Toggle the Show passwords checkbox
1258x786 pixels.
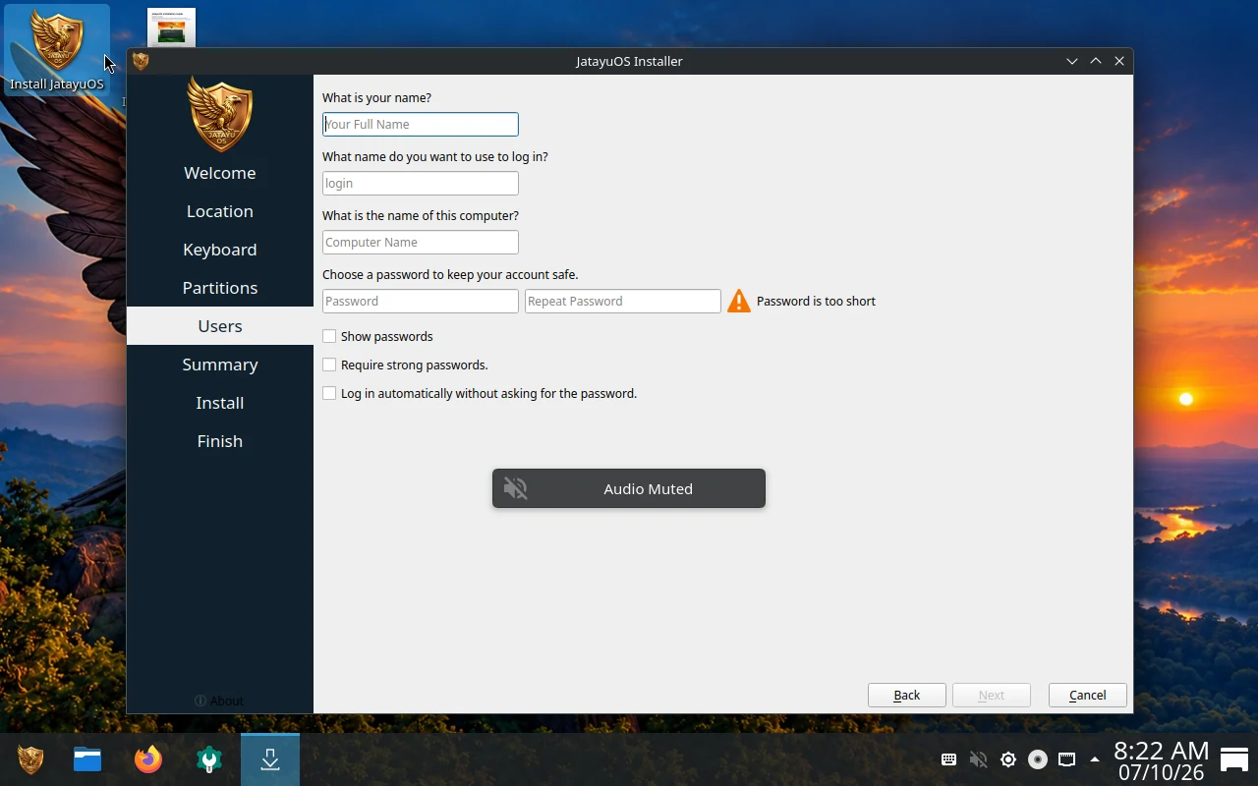coord(329,336)
